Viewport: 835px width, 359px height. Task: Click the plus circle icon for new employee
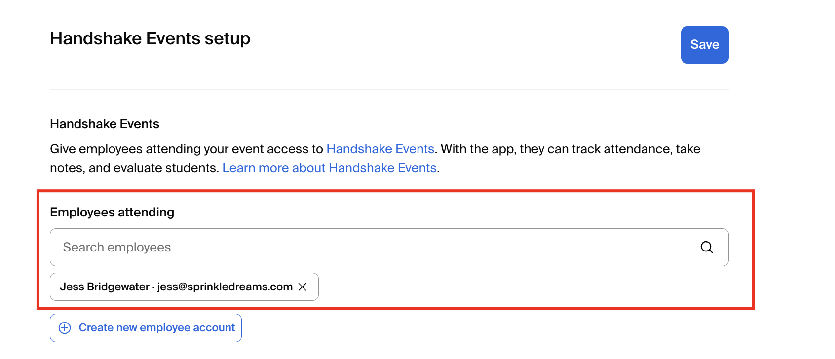[65, 328]
